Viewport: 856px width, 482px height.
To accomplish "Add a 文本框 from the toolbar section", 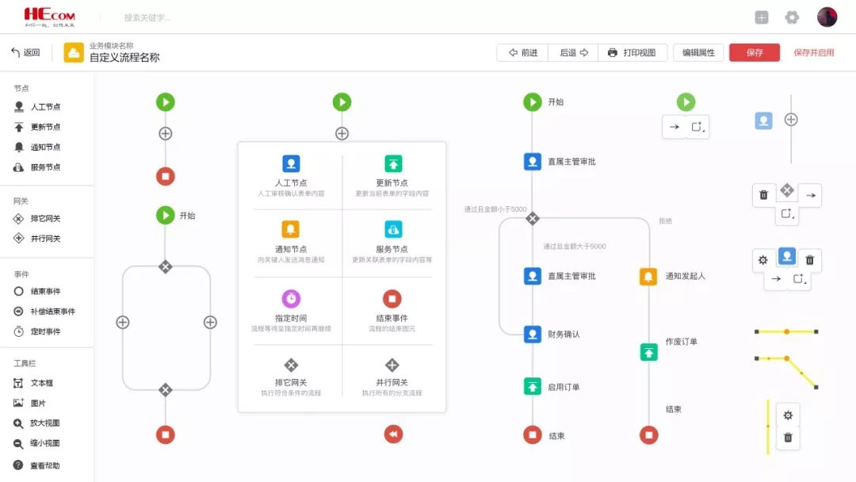I will tap(41, 384).
